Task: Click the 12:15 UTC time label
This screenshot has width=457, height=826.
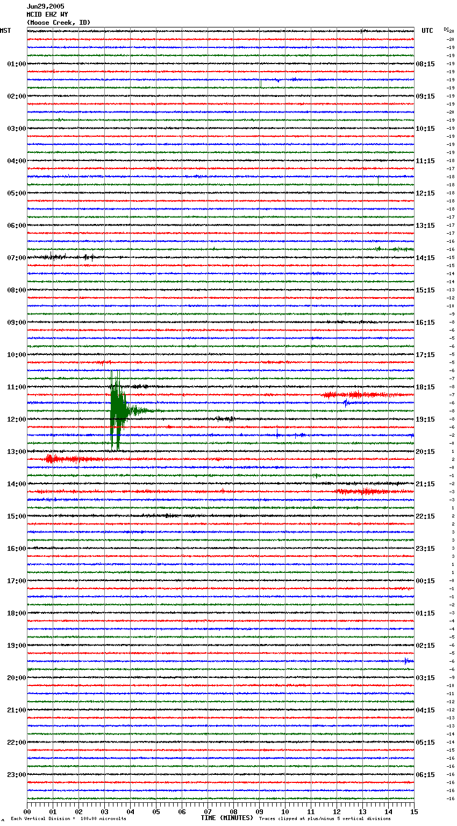Action: (425, 193)
